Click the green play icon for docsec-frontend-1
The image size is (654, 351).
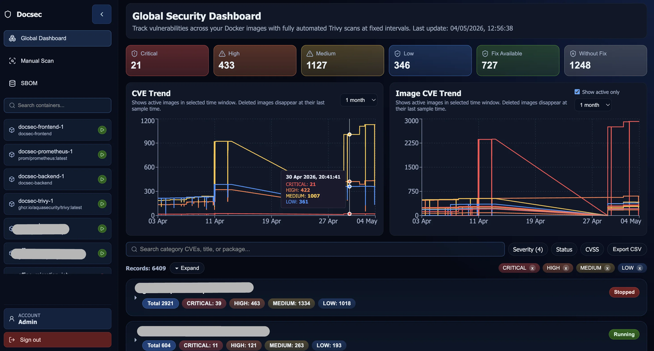[102, 130]
